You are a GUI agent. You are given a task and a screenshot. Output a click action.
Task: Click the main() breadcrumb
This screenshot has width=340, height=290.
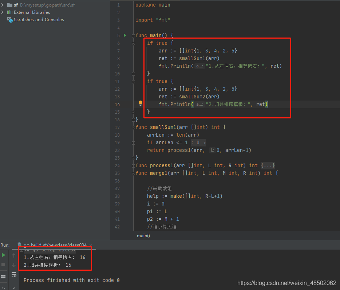click(143, 236)
